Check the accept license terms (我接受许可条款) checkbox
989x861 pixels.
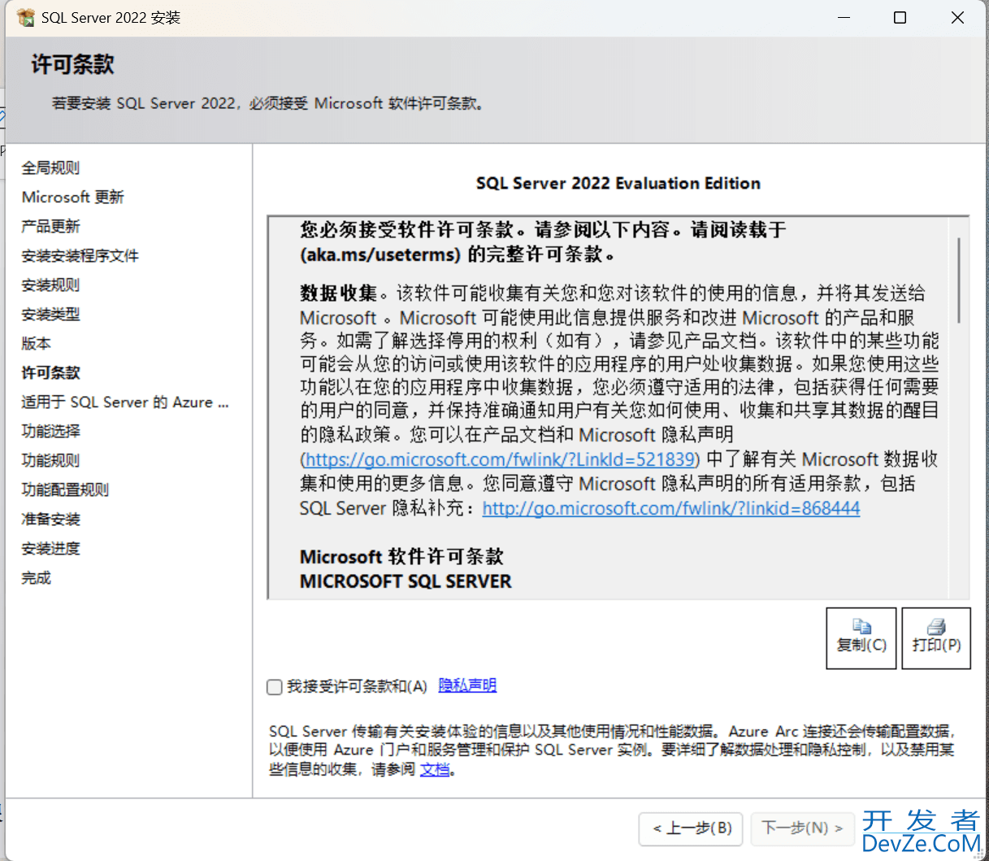click(x=275, y=687)
